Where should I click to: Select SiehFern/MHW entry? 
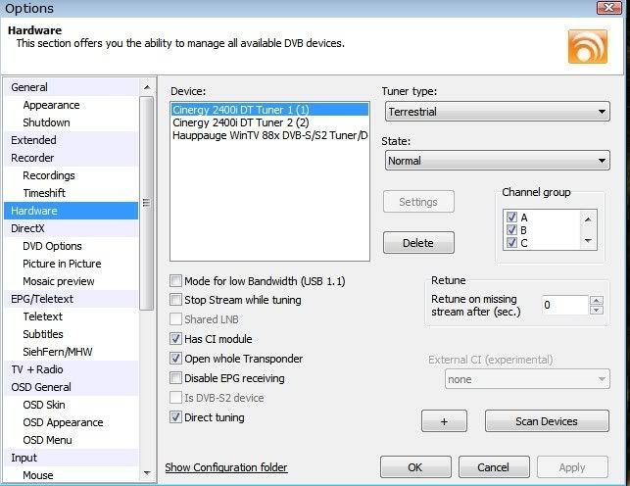(x=58, y=352)
